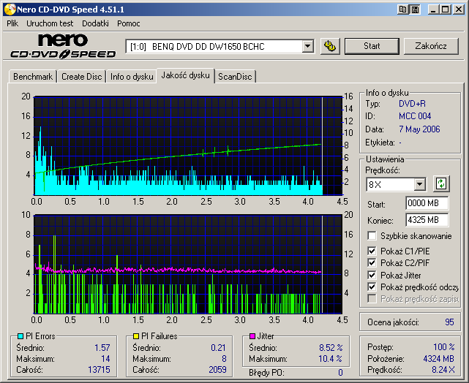Open the Pomoc menu
This screenshot has height=383, width=469.
coord(129,23)
